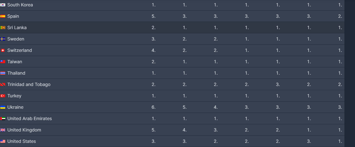Viewport: 355px width, 147px height.
Task: Select the Trinidad and Tobago name
Action: click(x=29, y=85)
